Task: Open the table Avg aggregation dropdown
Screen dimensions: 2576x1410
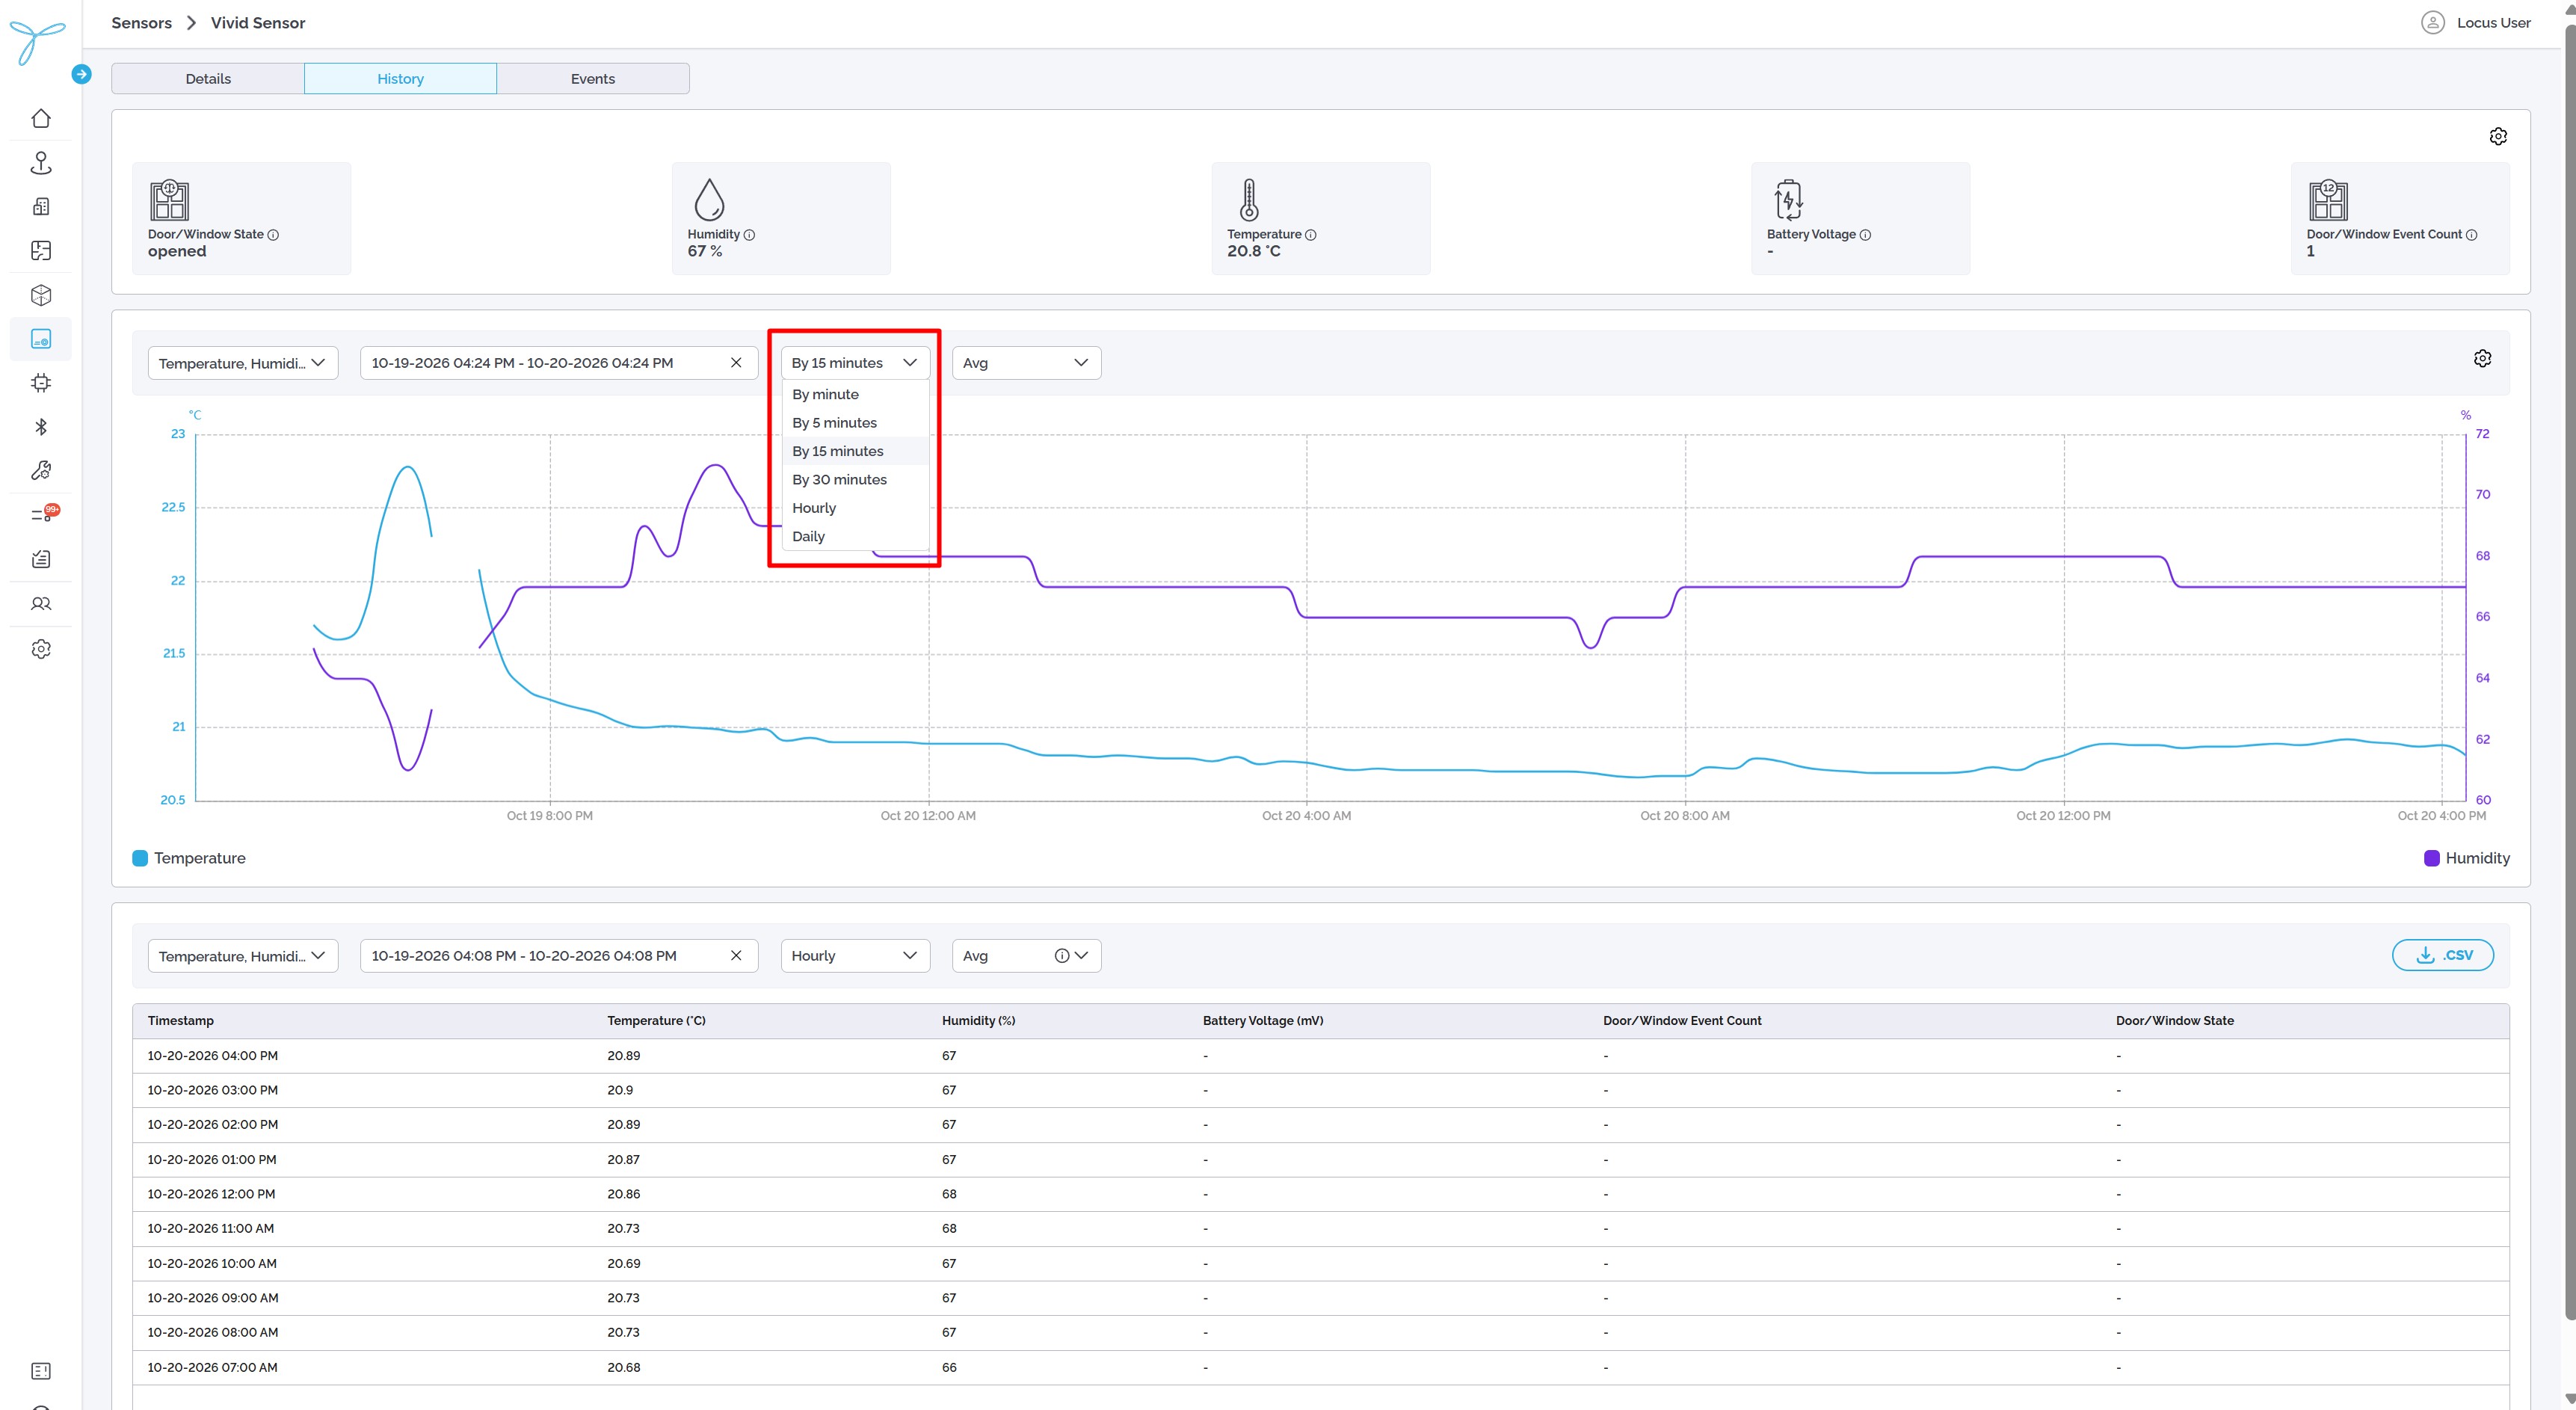Action: point(1026,956)
